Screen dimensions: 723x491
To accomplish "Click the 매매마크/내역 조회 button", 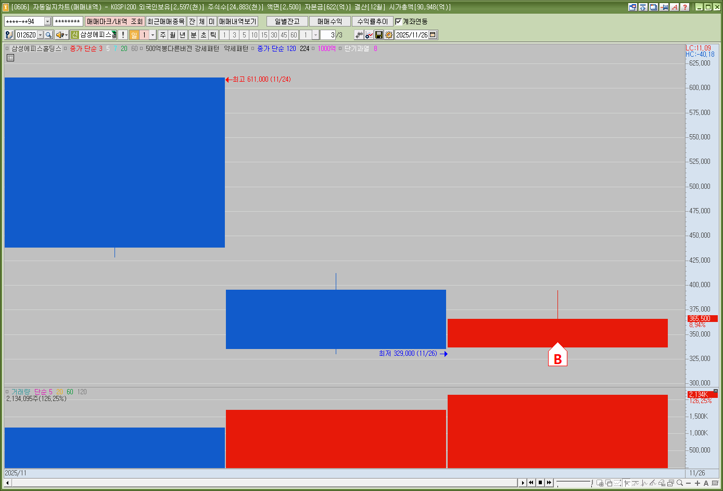I will [115, 21].
